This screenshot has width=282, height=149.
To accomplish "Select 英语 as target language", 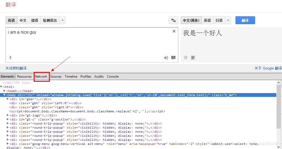I will 207,20.
